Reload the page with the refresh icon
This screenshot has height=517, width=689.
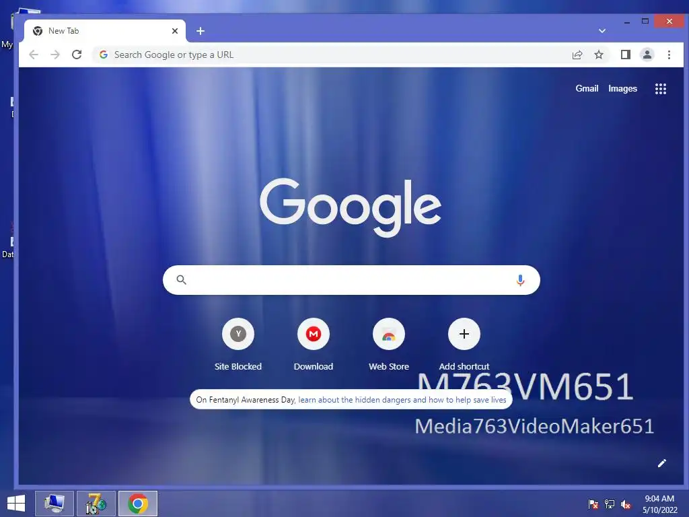click(77, 55)
